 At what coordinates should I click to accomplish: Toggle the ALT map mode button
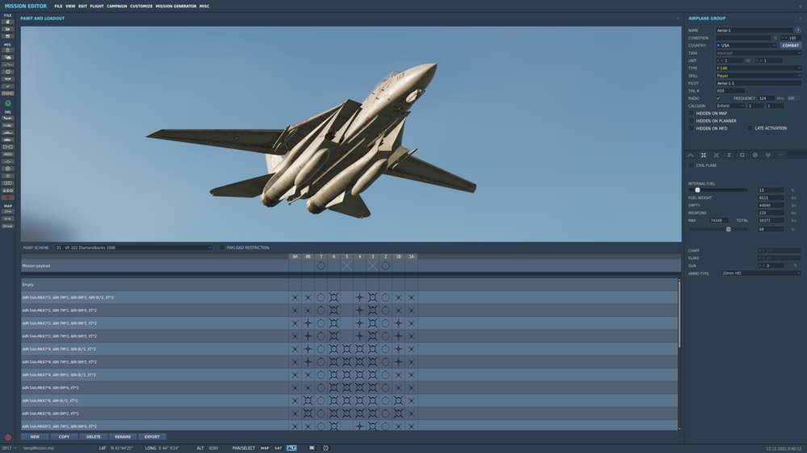pyautogui.click(x=291, y=448)
